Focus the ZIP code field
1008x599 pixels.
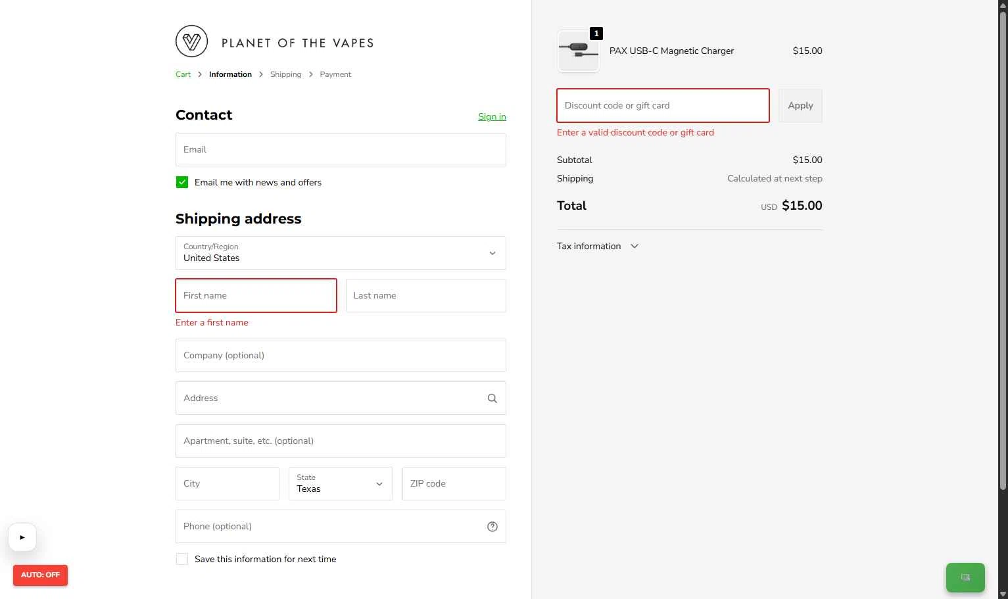(x=454, y=483)
